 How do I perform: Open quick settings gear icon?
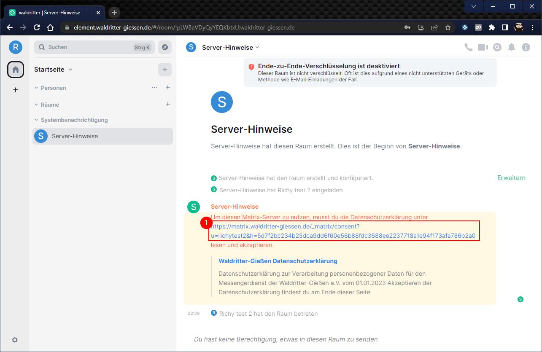click(15, 340)
